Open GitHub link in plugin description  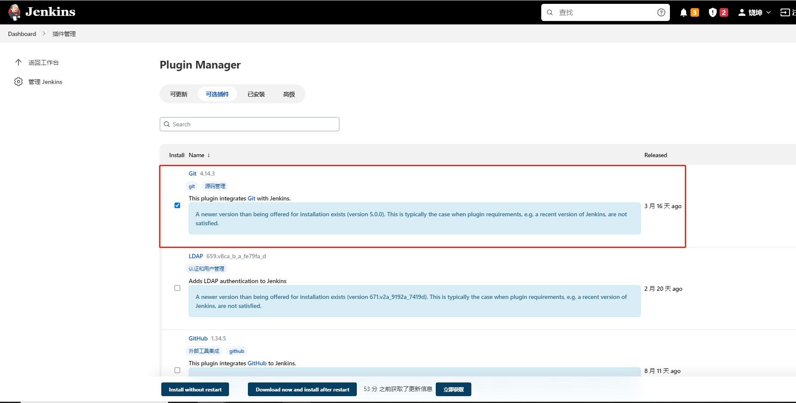257,363
